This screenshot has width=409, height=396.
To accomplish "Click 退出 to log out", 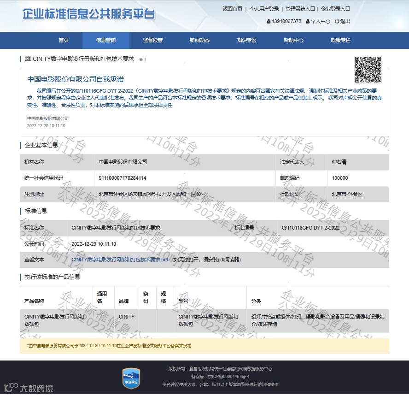I will pyautogui.click(x=345, y=21).
